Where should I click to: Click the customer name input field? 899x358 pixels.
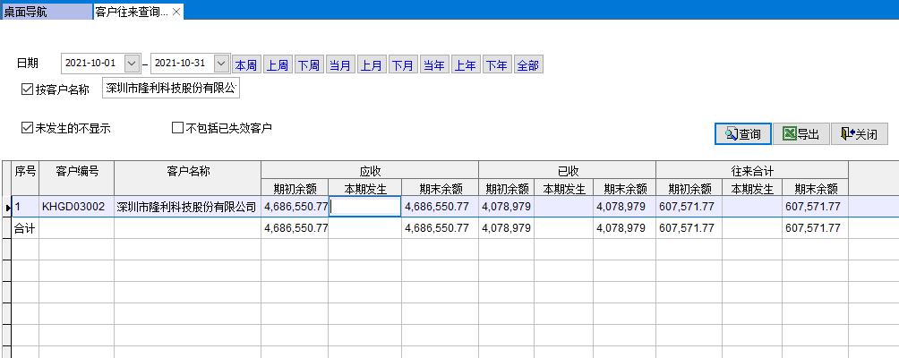[x=171, y=89]
